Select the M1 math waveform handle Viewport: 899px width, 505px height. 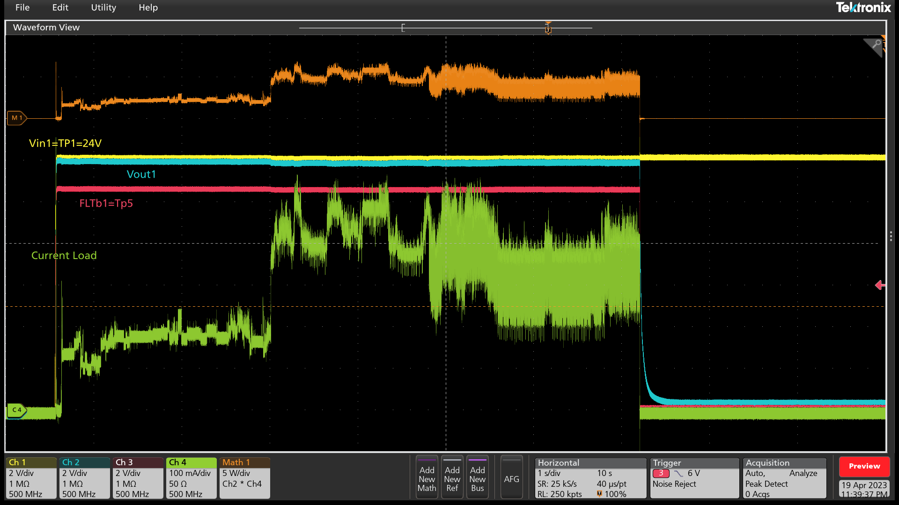click(x=16, y=118)
